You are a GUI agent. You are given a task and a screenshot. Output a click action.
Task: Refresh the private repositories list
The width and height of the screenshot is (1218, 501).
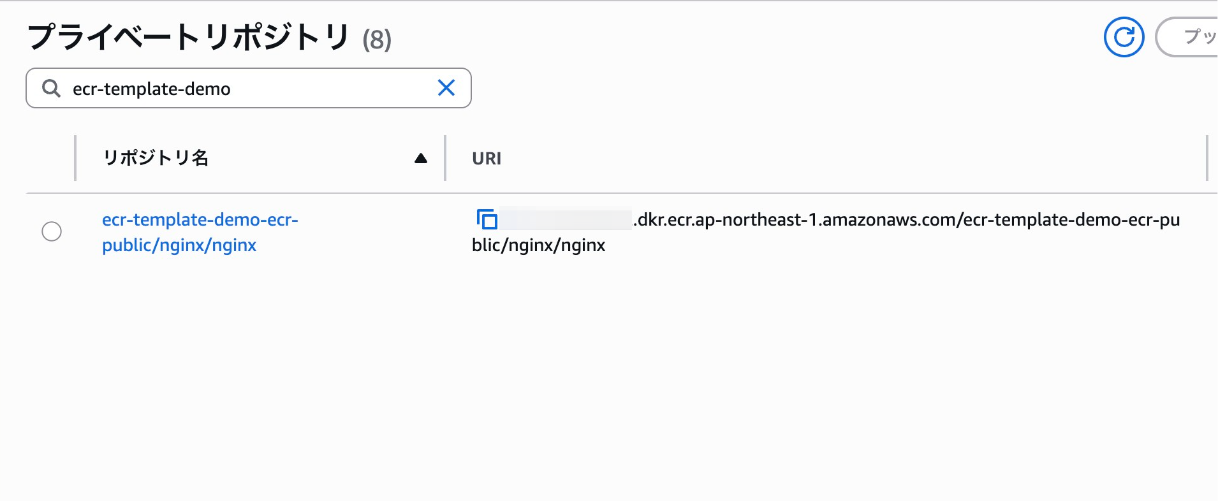tap(1124, 37)
